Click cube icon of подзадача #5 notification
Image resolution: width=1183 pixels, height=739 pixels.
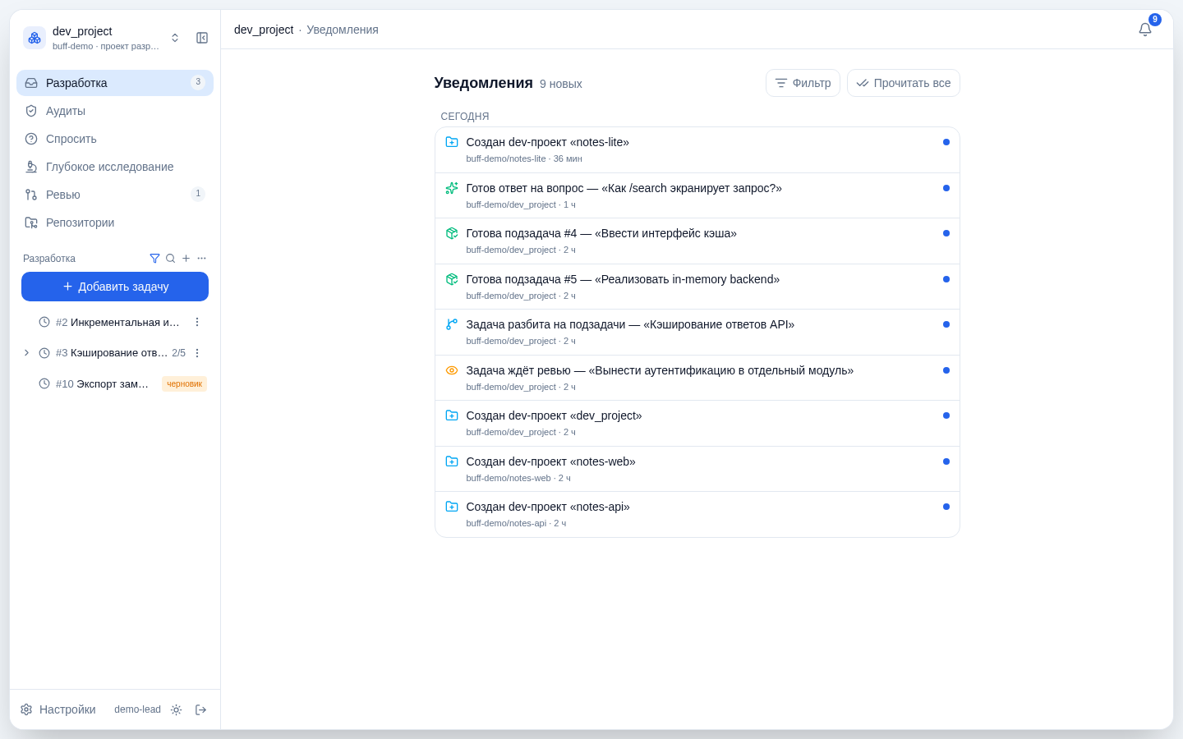(452, 279)
